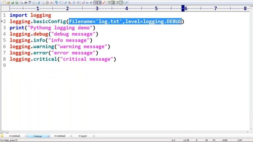Paste clipboard using the Paste icon
This screenshot has width=253, height=142.
pyautogui.click(x=47, y=3)
